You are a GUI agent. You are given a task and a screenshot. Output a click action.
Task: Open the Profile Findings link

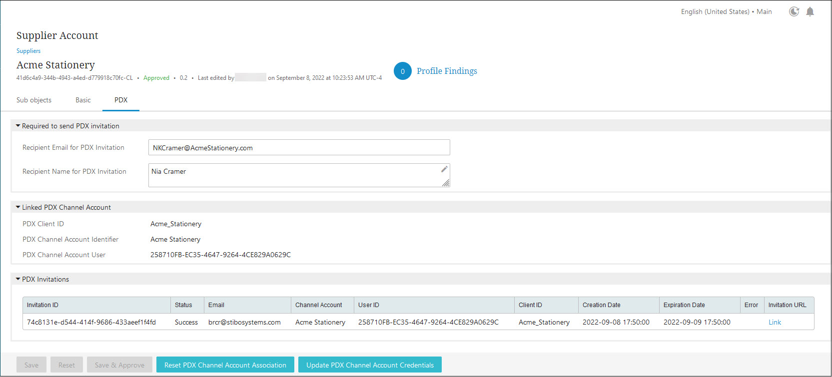(447, 71)
